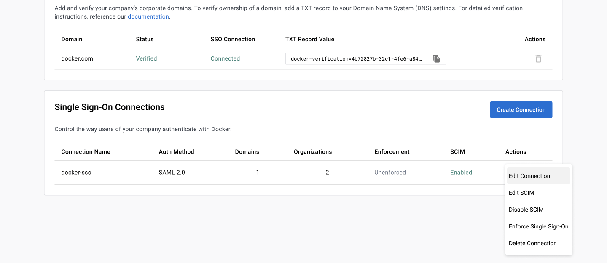Image resolution: width=607 pixels, height=263 pixels.
Task: Click the Status column header
Action: click(145, 39)
